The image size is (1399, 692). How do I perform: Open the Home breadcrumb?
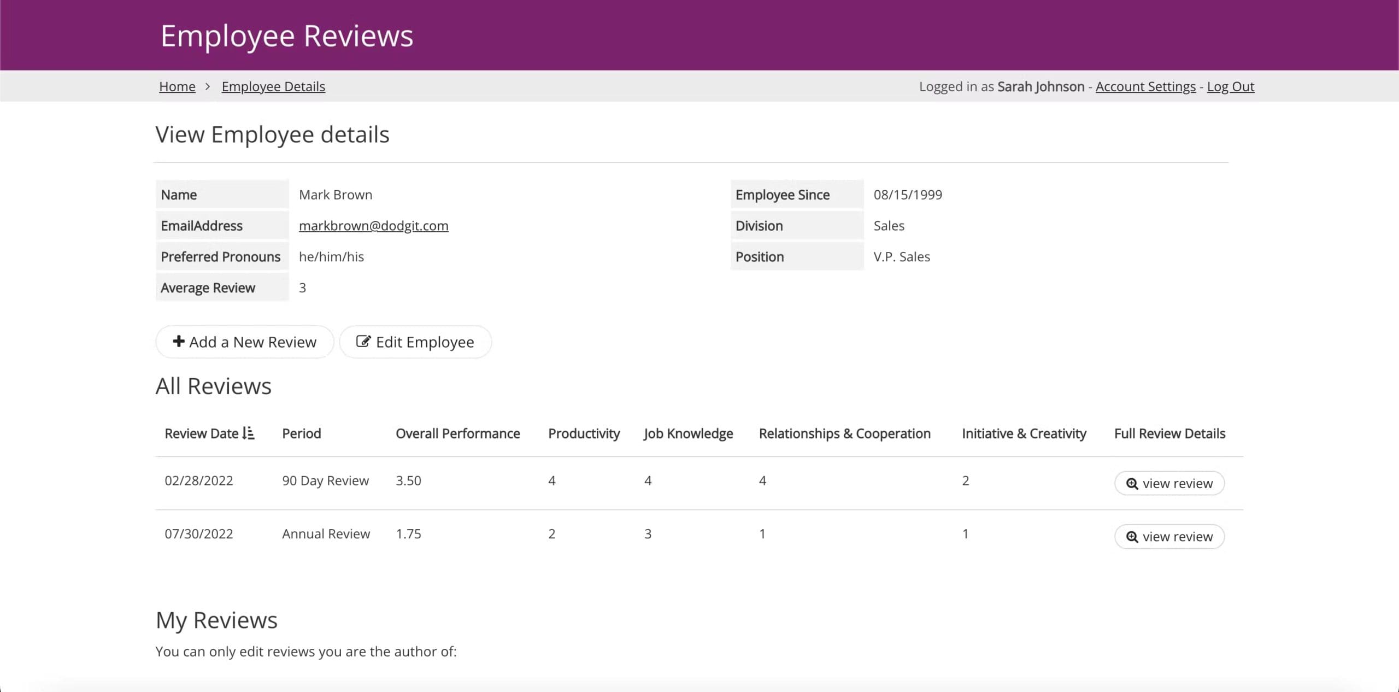[x=177, y=86]
